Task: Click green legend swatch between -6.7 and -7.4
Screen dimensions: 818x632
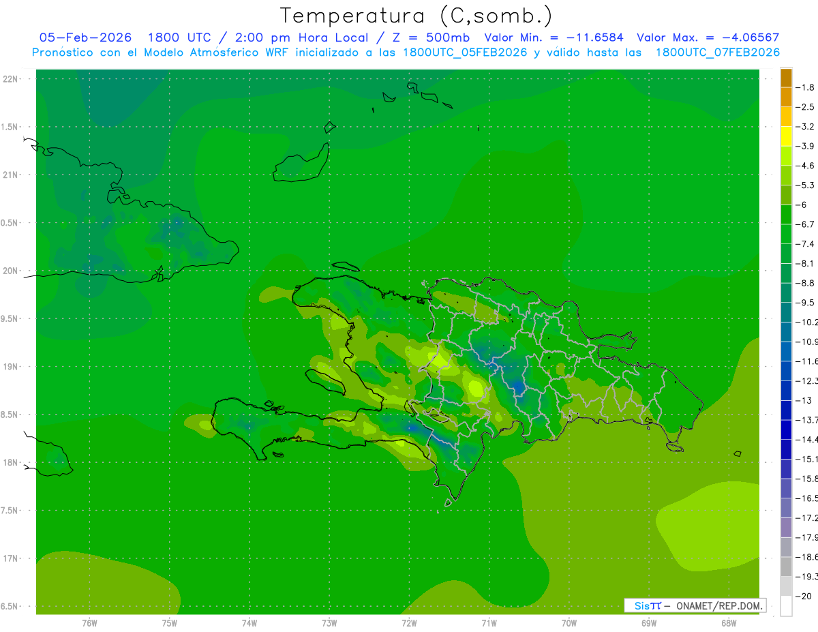Action: (786, 234)
